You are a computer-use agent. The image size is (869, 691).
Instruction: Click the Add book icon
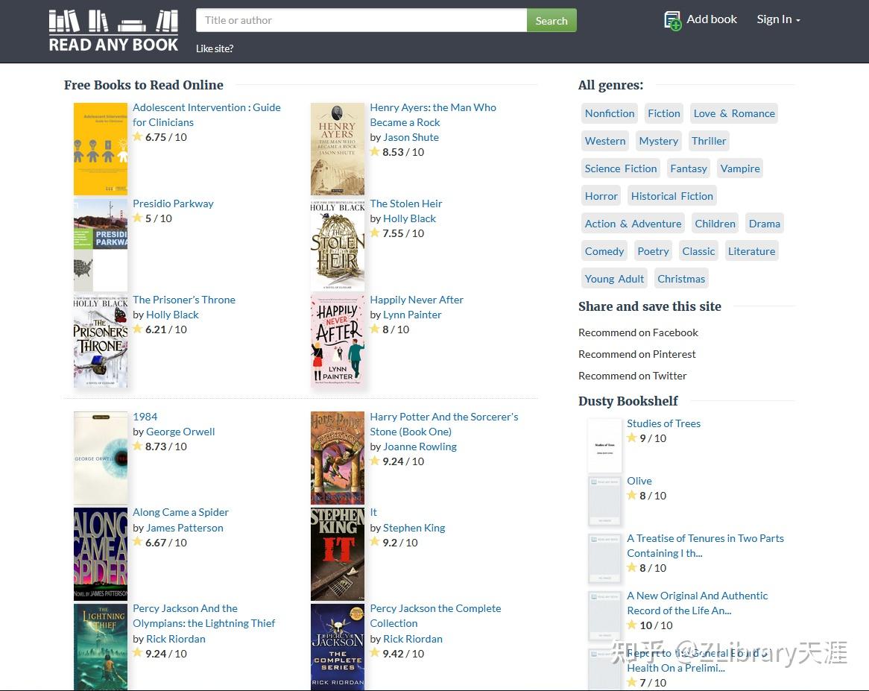[672, 21]
